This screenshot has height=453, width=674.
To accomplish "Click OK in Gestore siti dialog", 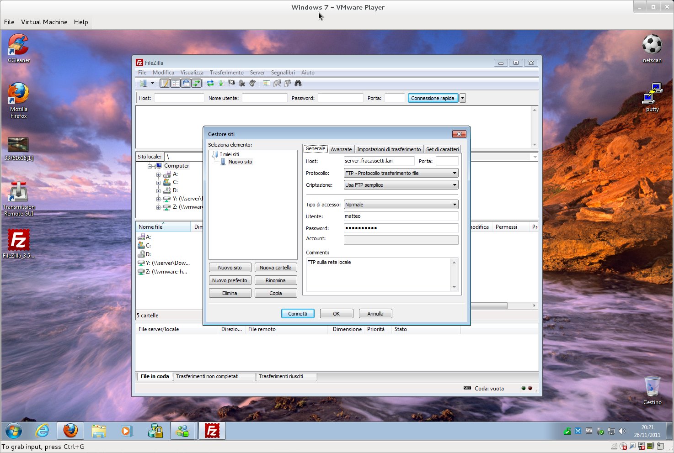I will click(337, 314).
